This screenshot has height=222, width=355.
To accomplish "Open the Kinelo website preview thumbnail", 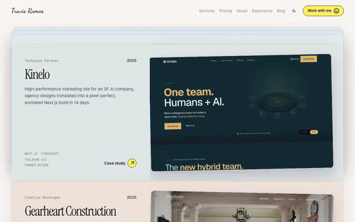I will (x=241, y=113).
